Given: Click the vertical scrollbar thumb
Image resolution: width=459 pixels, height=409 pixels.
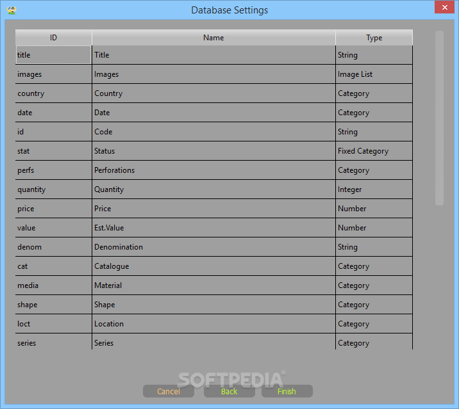Looking at the screenshot, I should 439,118.
